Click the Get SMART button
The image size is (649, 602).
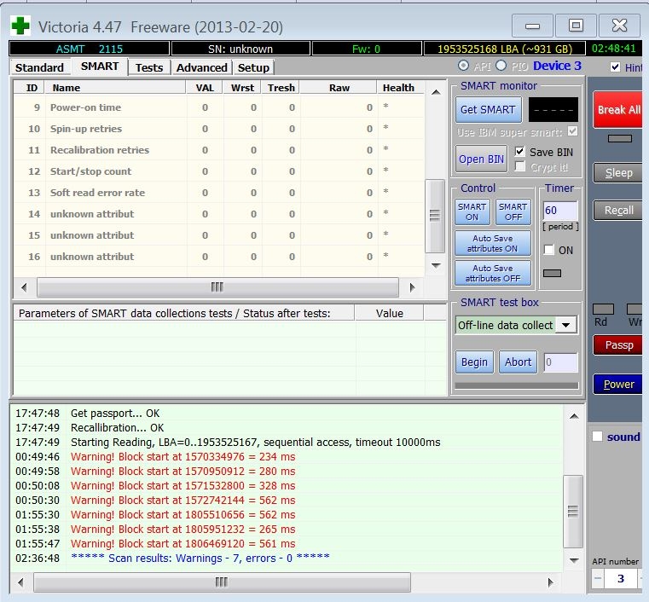[489, 110]
